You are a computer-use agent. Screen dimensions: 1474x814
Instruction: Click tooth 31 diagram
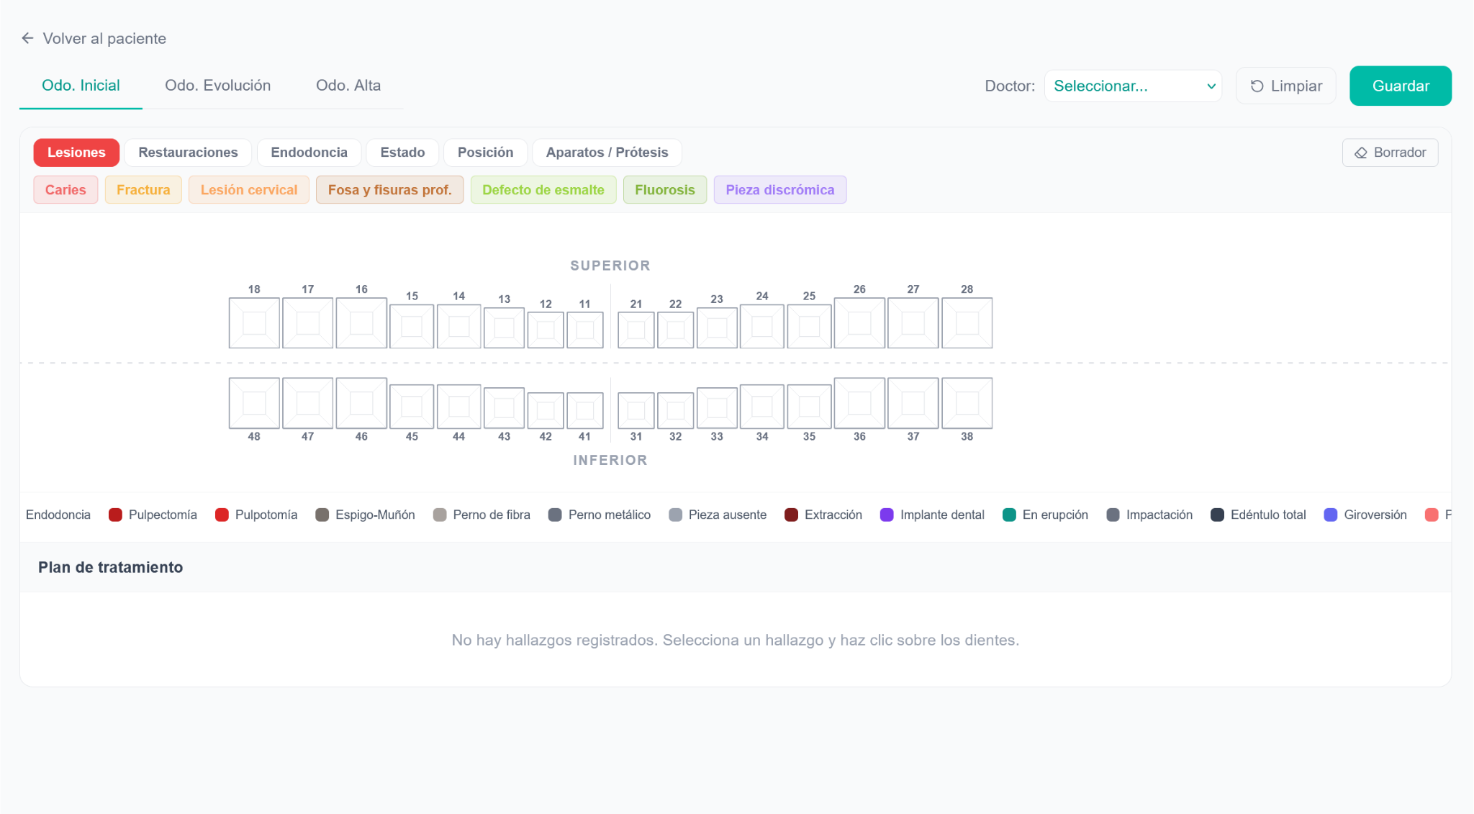coord(636,410)
